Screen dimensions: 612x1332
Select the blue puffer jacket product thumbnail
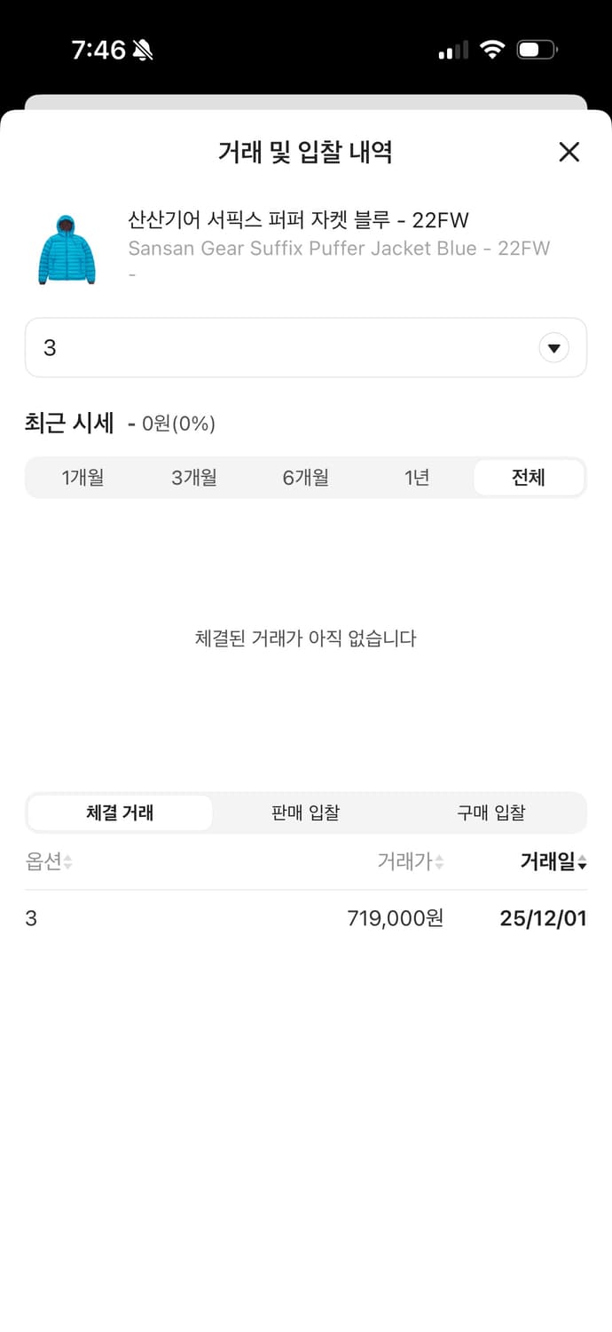click(x=67, y=247)
